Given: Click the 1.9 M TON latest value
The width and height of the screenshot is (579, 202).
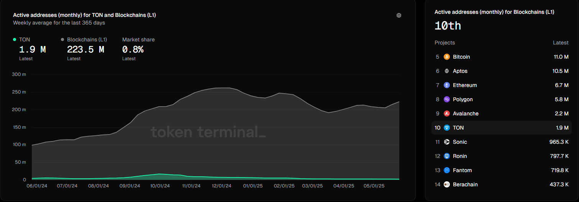Looking at the screenshot, I should point(33,49).
